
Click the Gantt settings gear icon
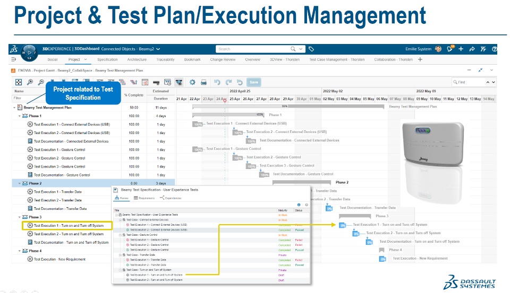point(192,82)
